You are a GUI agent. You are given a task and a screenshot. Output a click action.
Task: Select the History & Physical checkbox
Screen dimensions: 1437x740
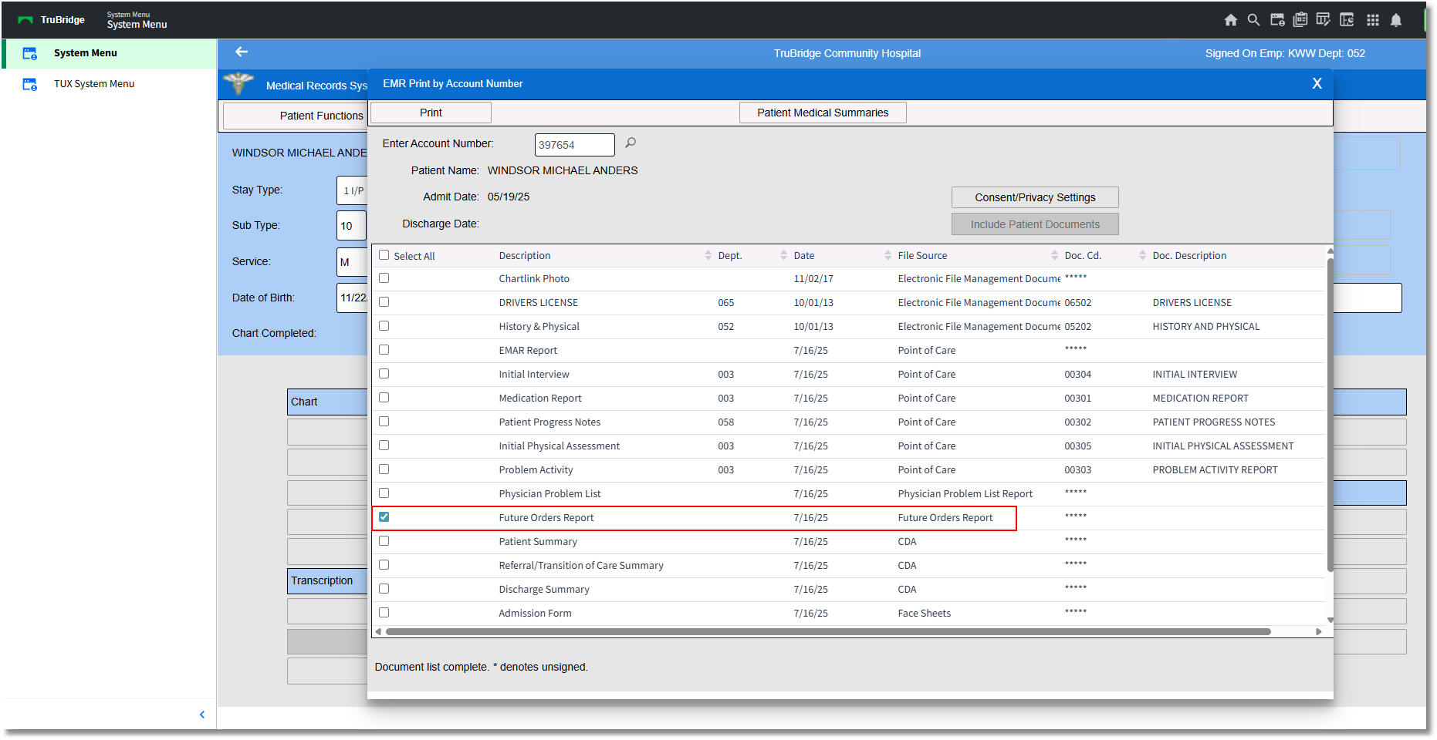point(384,326)
